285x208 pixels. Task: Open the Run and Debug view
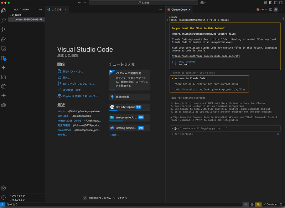coord(4,39)
